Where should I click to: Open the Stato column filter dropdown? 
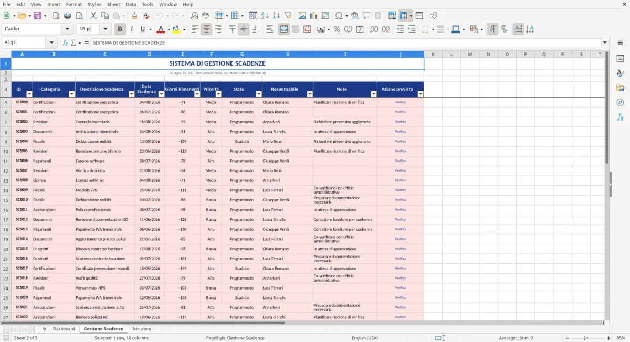259,94
